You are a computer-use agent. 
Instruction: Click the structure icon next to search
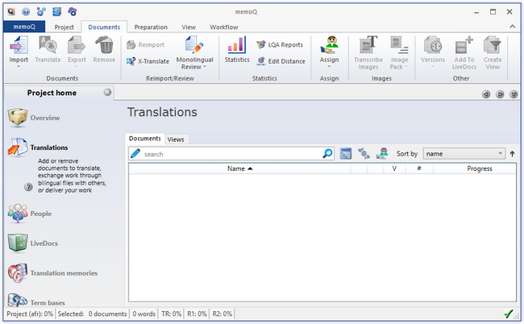[x=364, y=154]
